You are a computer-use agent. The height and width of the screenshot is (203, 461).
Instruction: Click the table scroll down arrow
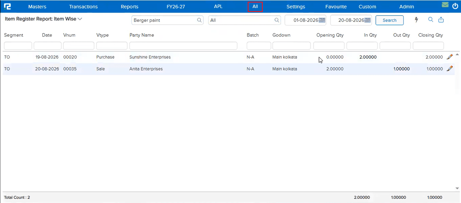tap(457, 188)
